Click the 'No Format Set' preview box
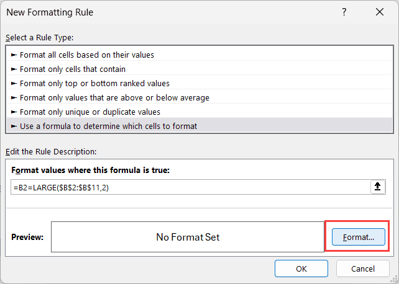Viewport: 399px width, 284px height. [188, 237]
